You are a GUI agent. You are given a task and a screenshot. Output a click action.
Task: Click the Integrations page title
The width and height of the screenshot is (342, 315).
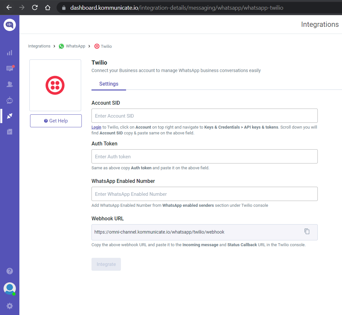[x=320, y=25]
